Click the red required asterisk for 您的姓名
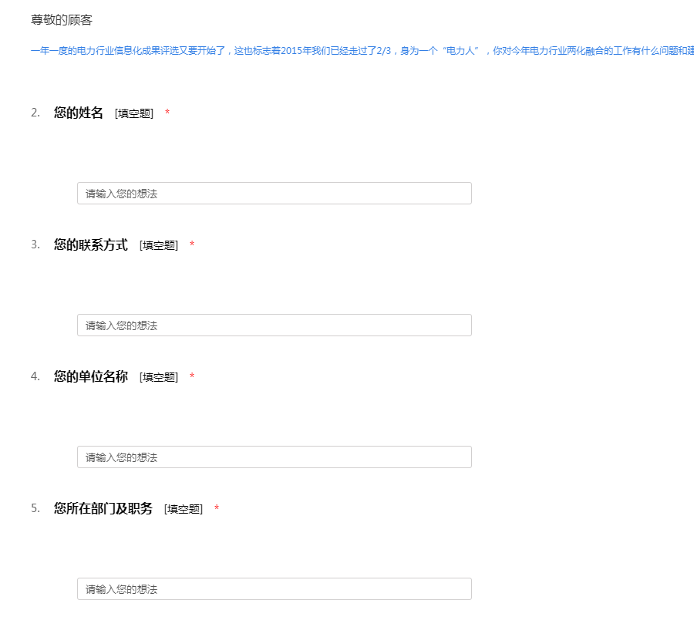The image size is (694, 617). click(167, 114)
